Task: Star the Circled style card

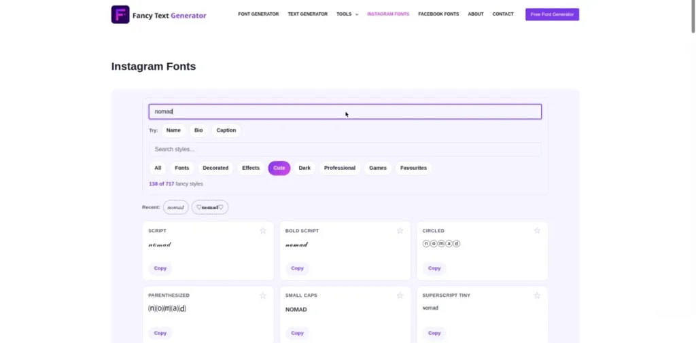Action: pos(537,231)
